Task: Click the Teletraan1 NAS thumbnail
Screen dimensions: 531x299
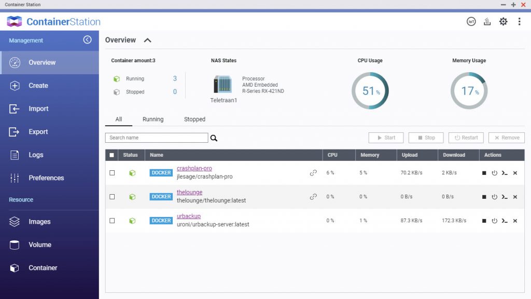Action: (x=223, y=84)
